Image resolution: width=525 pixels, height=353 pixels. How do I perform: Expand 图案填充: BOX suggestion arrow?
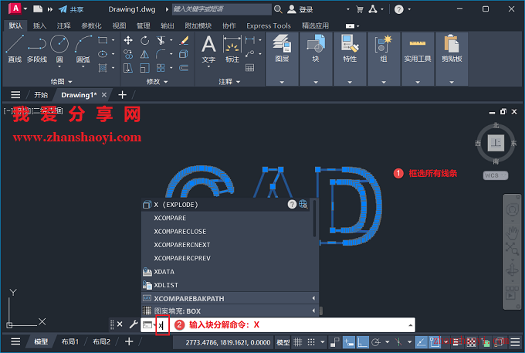313,311
